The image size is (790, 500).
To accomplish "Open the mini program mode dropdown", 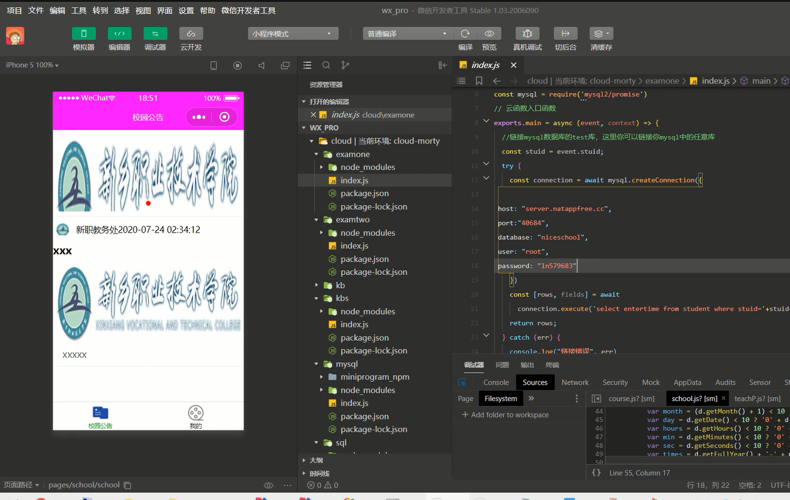I will 293,34.
